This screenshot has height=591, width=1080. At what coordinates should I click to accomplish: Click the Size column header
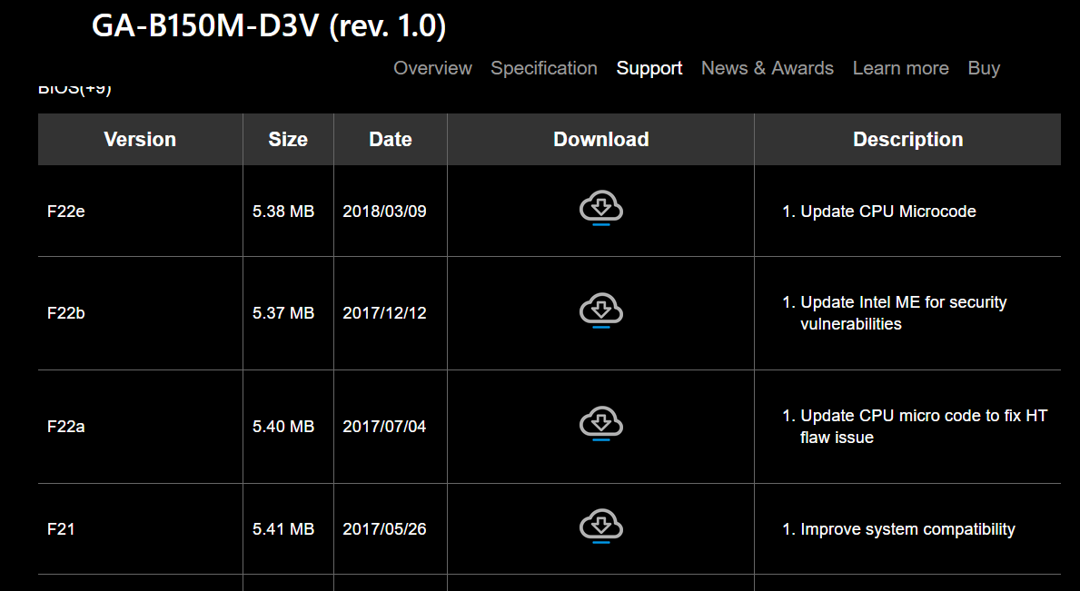[288, 139]
